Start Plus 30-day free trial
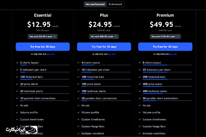This screenshot has height=137, width=206. tap(104, 47)
